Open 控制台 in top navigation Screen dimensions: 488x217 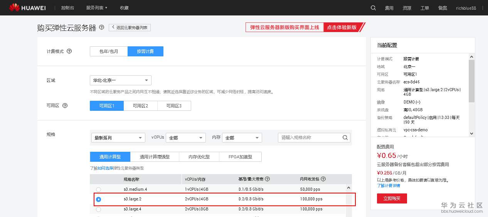pos(67,8)
